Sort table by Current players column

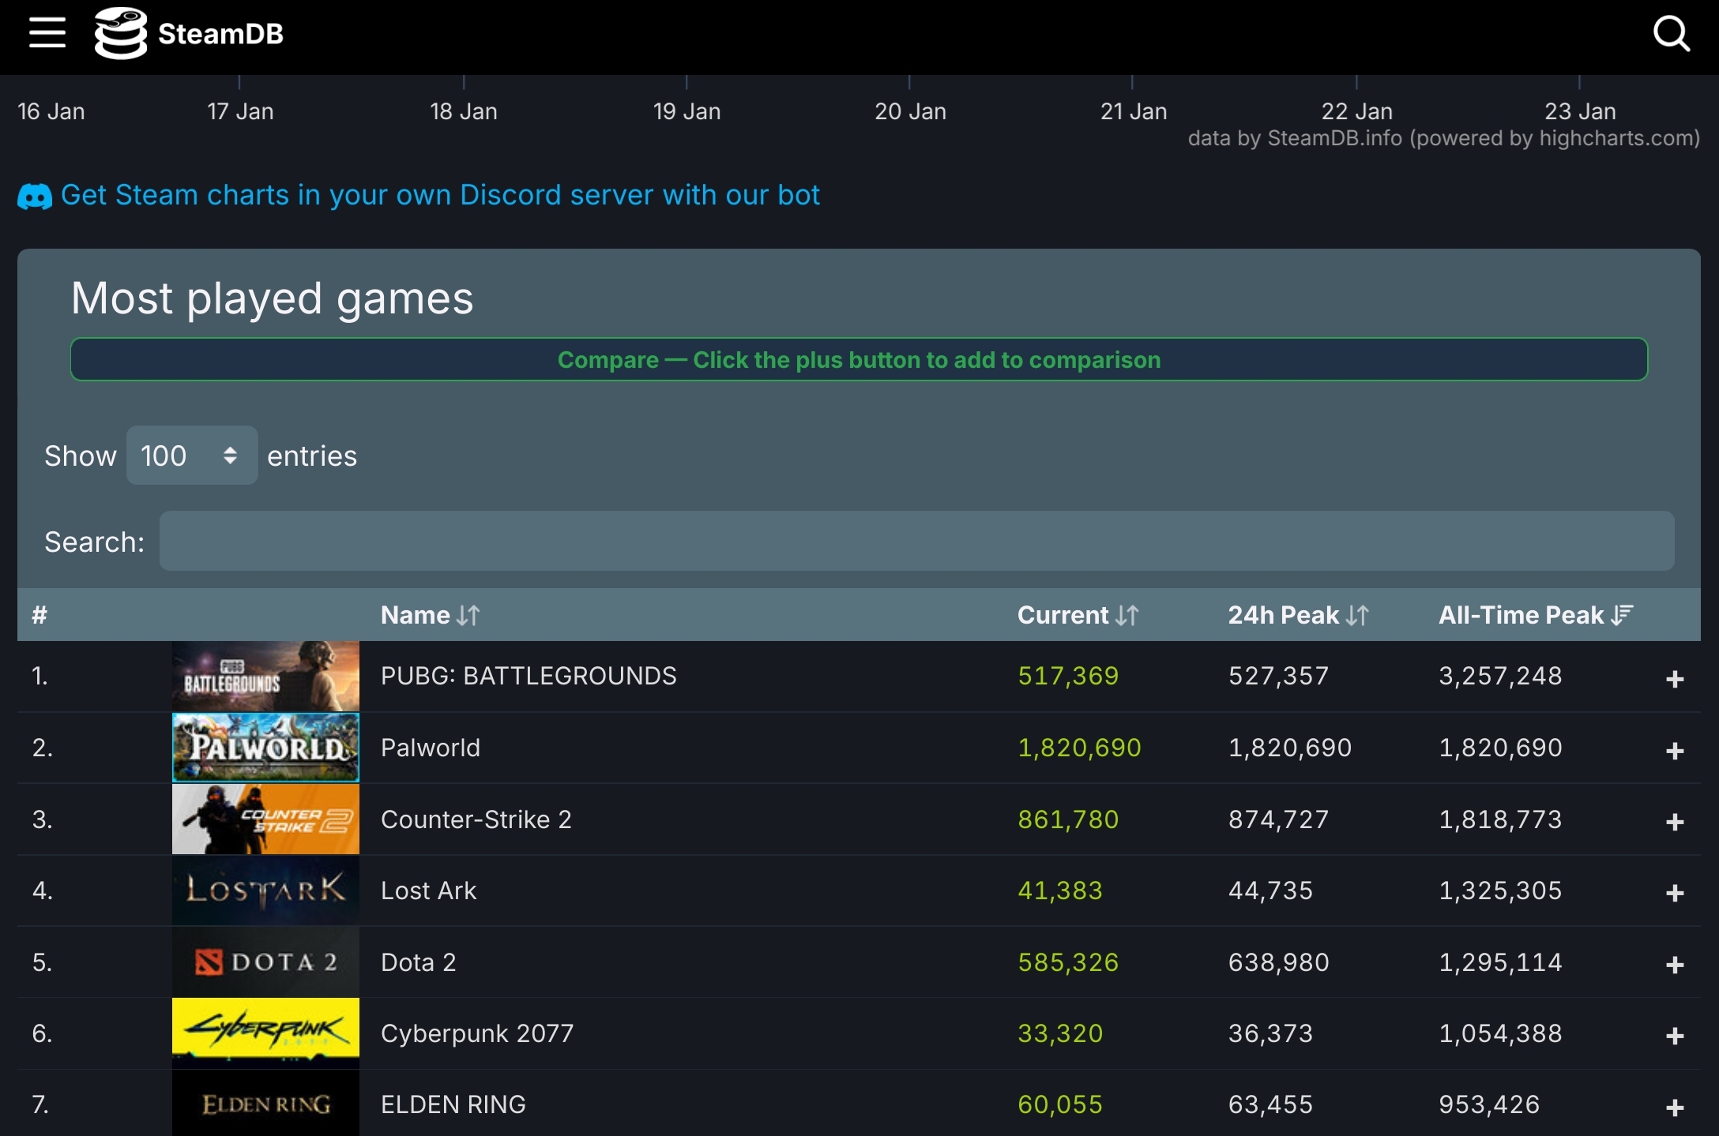click(x=1078, y=615)
